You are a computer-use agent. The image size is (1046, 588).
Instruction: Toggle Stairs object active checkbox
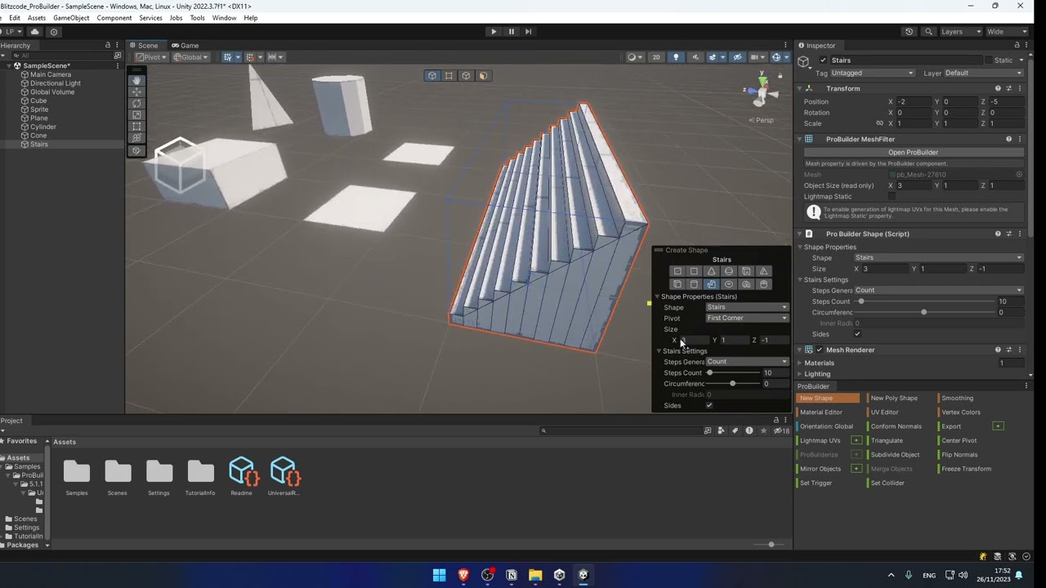click(x=823, y=60)
